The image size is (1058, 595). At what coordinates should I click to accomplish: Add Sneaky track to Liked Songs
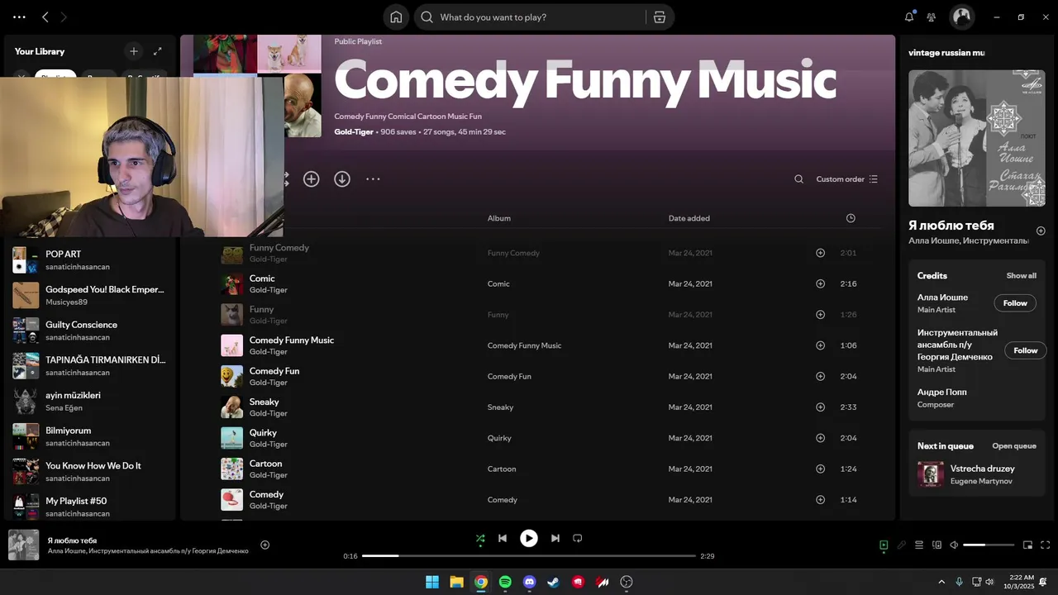(820, 407)
